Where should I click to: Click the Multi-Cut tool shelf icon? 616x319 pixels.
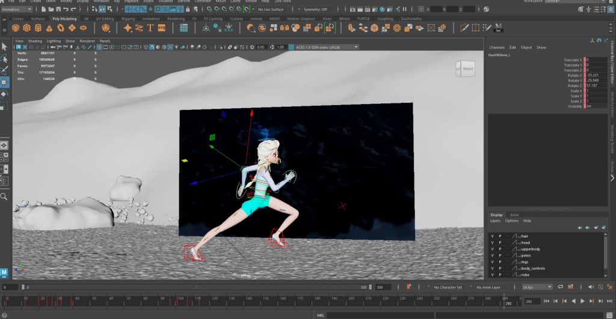click(x=464, y=28)
